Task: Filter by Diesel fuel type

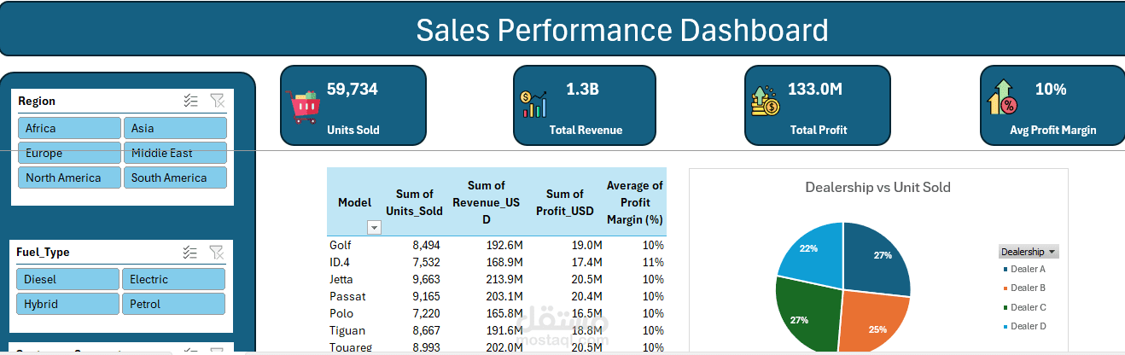Action: pos(67,279)
